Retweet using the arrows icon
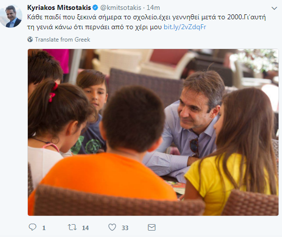282x238 pixels. click(x=72, y=227)
